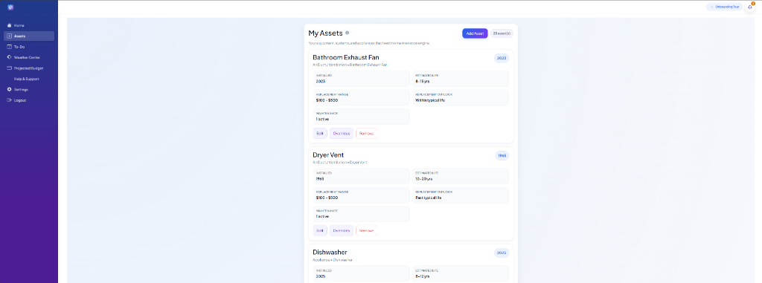Click Bathroom Exhaust Fan replacement range '$100 - $500'
Image resolution: width=762 pixels, height=283 pixels.
[327, 100]
